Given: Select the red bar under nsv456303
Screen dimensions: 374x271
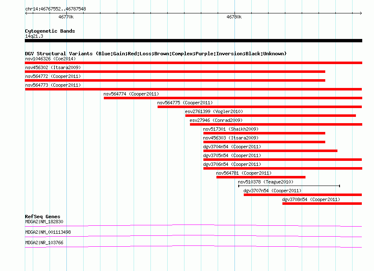Looking at the screenshot, I should pos(264,142).
